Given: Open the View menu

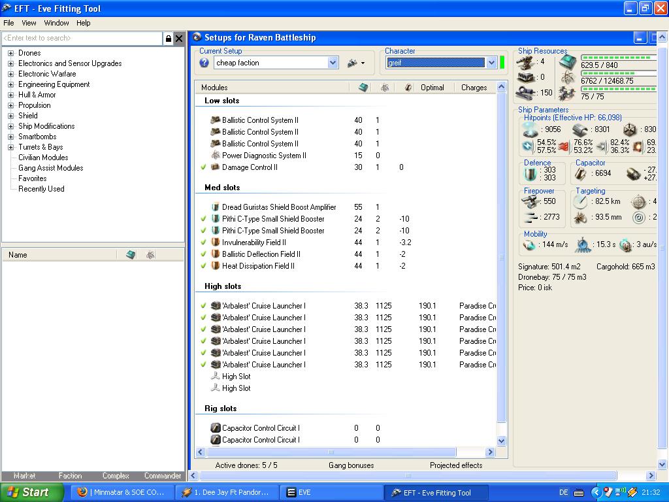Looking at the screenshot, I should coord(29,23).
